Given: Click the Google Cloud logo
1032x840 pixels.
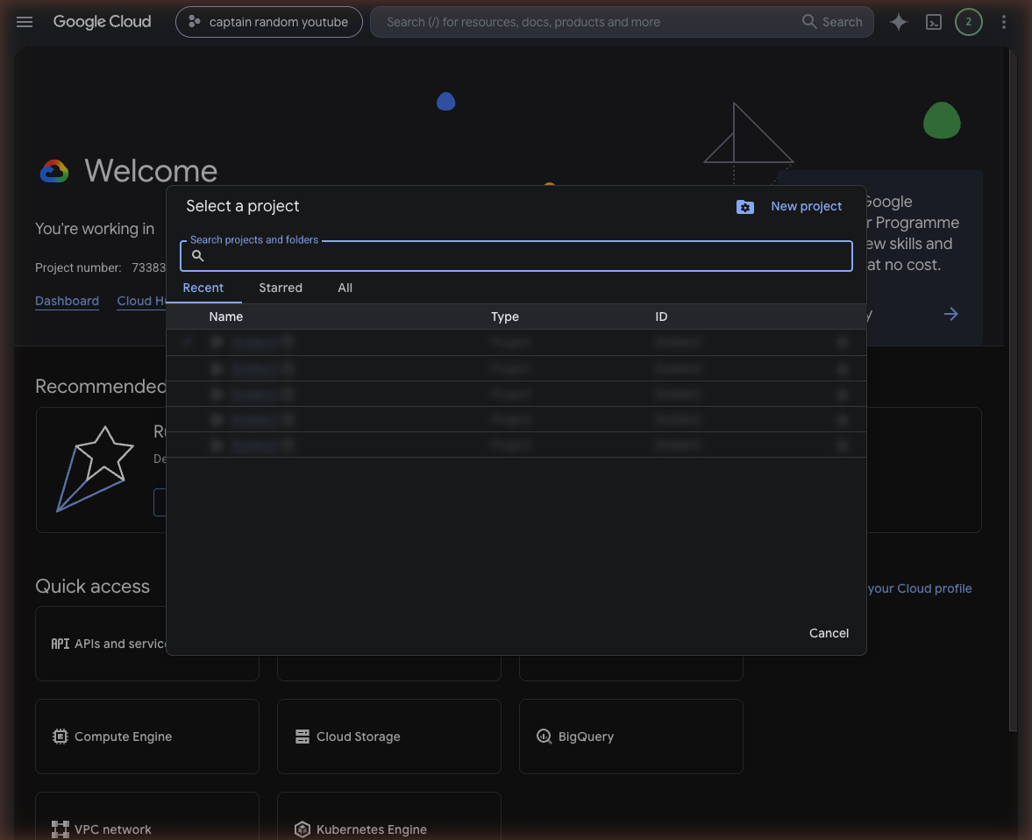Looking at the screenshot, I should pos(102,22).
